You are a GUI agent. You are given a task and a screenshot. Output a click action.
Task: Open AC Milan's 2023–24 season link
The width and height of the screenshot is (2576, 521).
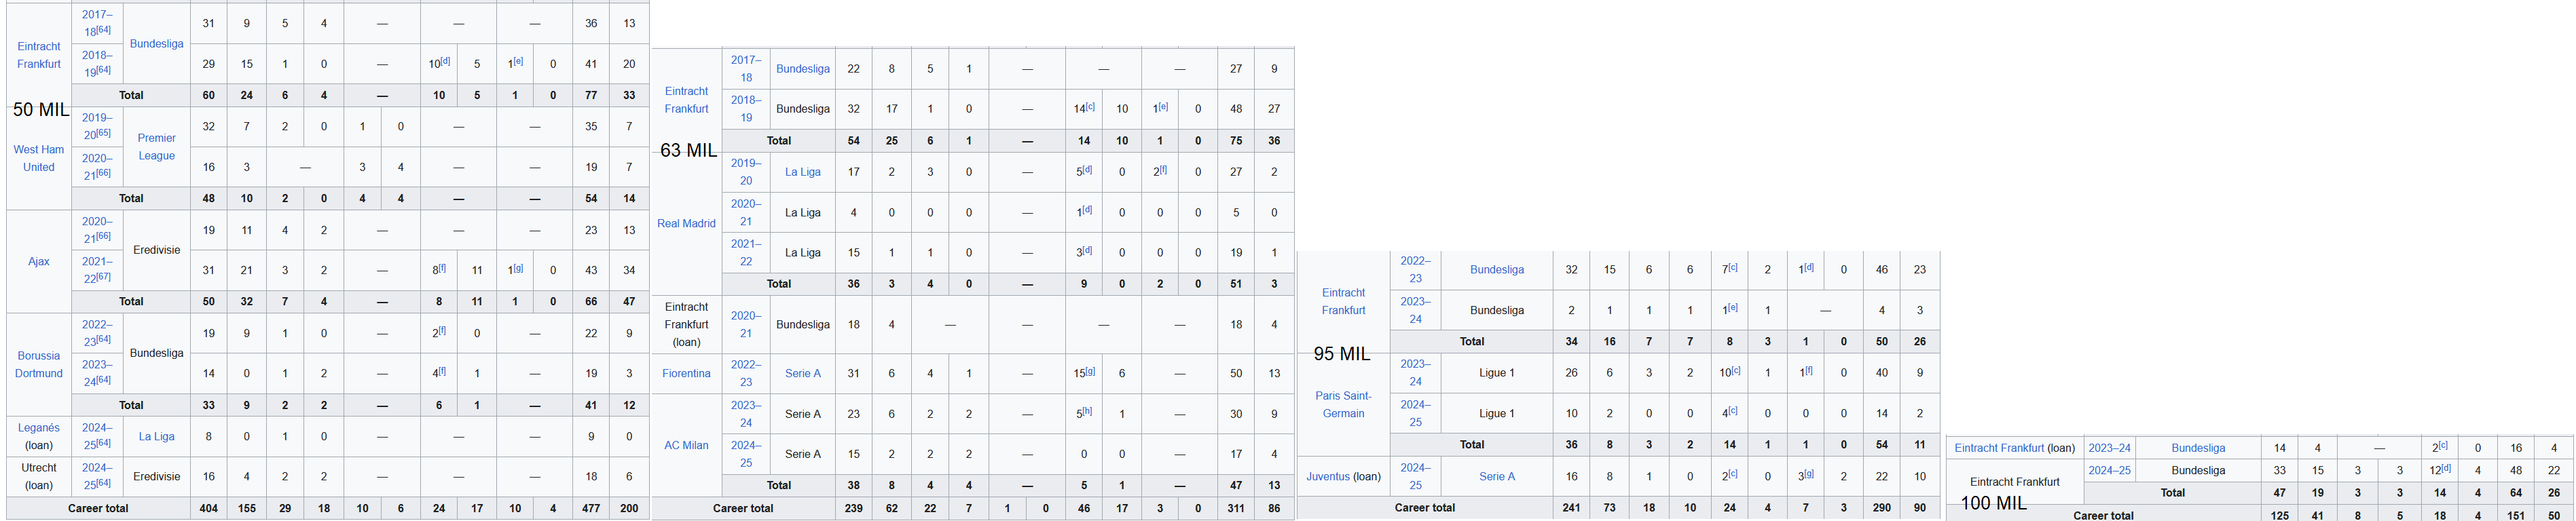point(746,414)
